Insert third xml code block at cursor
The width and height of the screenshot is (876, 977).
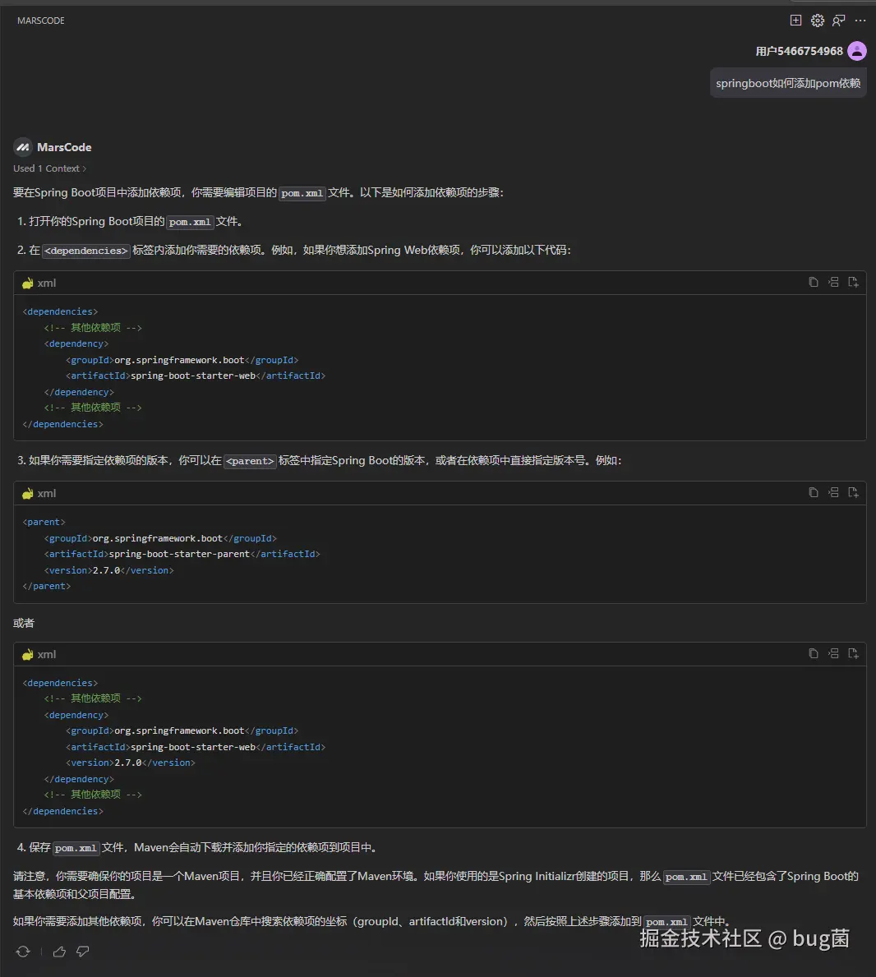tap(833, 653)
